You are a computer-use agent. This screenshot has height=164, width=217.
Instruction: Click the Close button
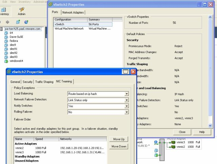point(182,132)
